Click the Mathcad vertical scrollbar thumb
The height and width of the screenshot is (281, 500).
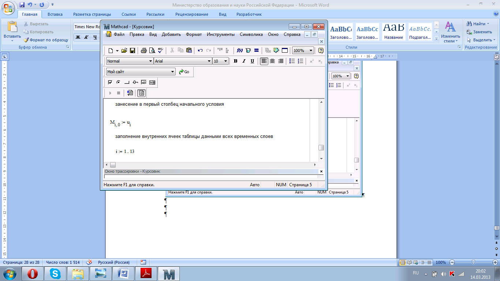(x=321, y=148)
